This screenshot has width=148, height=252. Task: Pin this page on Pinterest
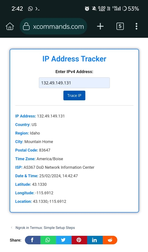(79, 240)
